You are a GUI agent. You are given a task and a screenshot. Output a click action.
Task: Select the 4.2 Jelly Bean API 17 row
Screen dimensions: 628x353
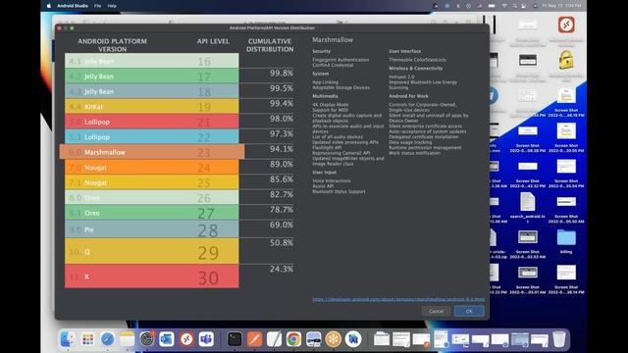[152, 76]
